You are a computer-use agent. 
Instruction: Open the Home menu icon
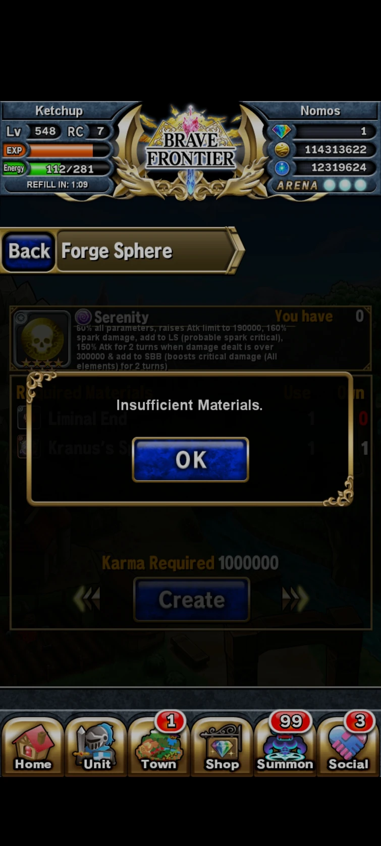[33, 745]
